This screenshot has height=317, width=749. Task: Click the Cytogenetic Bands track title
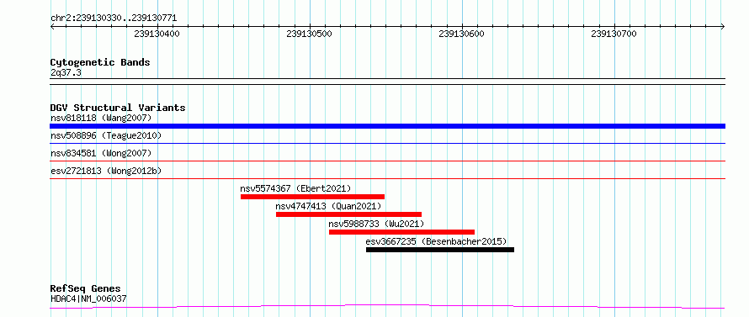[x=100, y=62]
